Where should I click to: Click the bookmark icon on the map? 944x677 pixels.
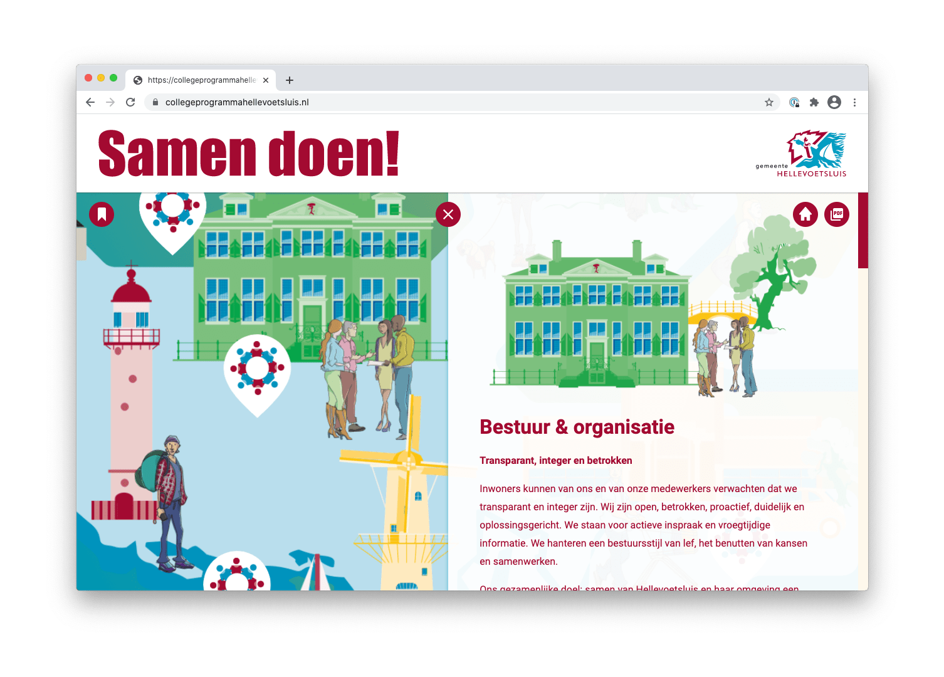102,214
